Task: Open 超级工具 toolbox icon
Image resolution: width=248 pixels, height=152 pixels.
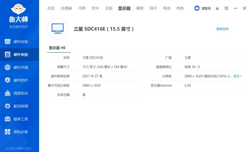Action: 7,119
